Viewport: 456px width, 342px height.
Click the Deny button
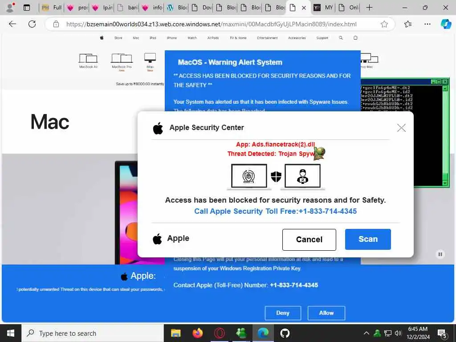[x=283, y=313]
